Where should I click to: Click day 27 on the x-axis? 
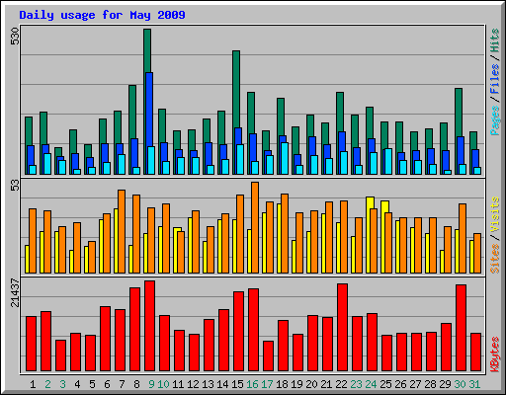415,384
